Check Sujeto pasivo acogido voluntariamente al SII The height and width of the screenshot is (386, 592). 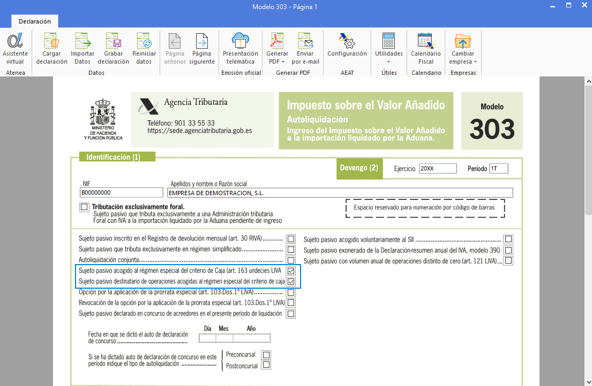(x=508, y=239)
